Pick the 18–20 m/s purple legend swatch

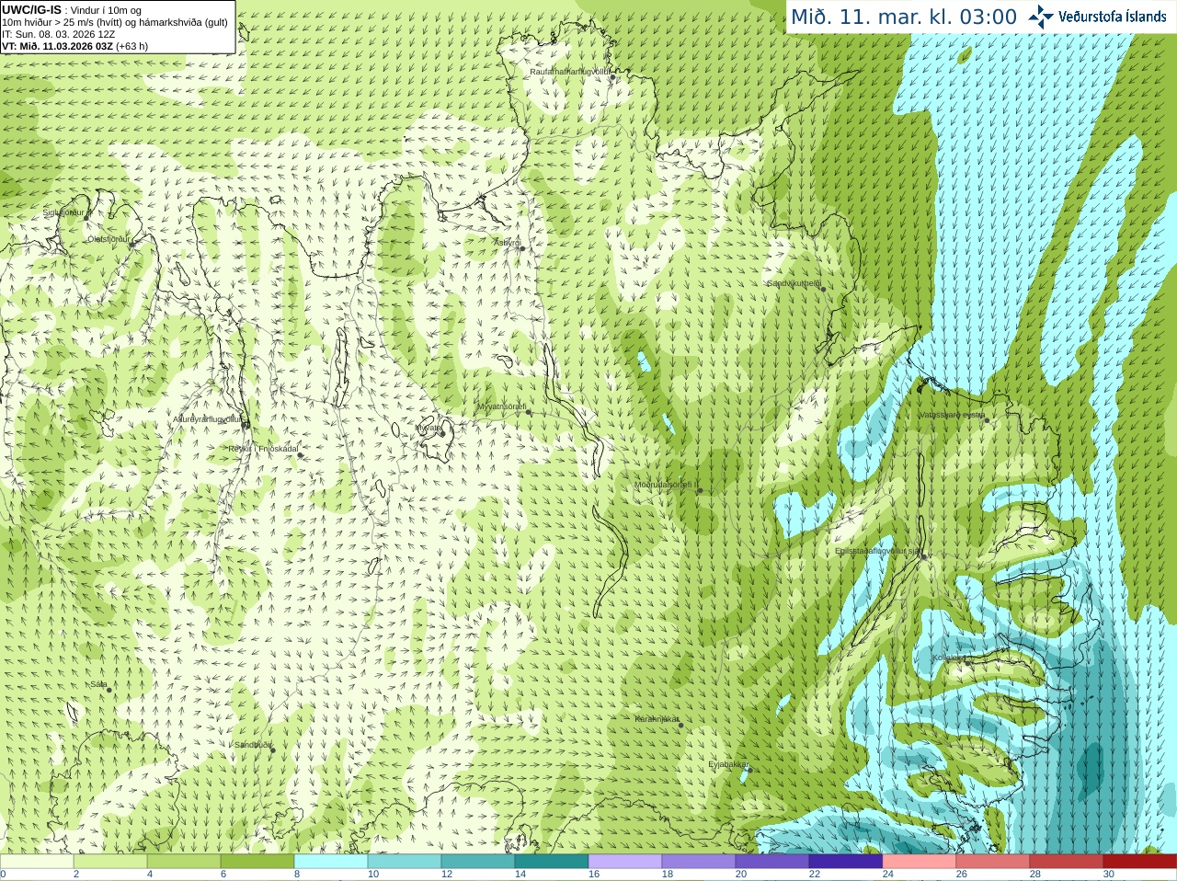point(699,862)
